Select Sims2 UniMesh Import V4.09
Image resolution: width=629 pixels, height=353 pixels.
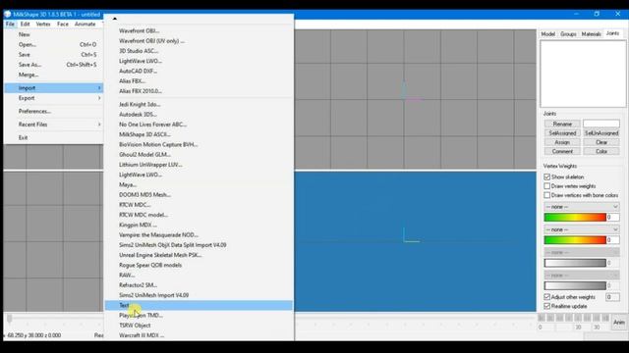pyautogui.click(x=199, y=295)
